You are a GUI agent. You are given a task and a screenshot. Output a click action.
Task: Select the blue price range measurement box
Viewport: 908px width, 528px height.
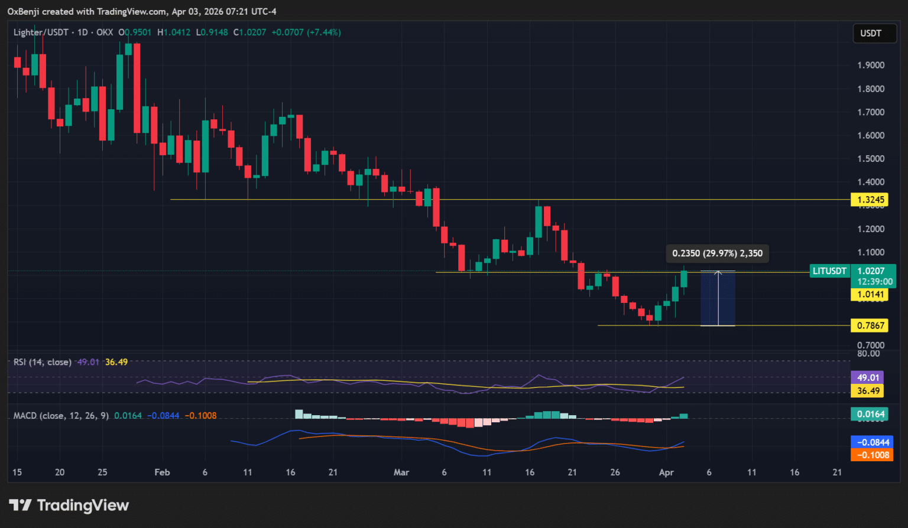[718, 298]
